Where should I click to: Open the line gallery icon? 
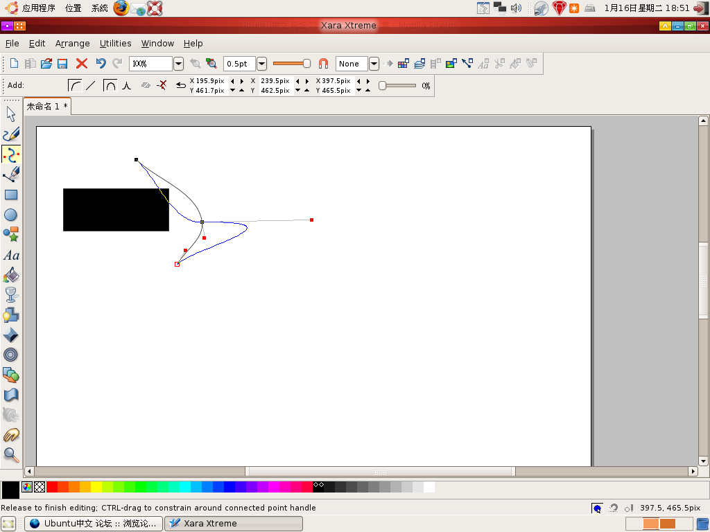click(467, 63)
